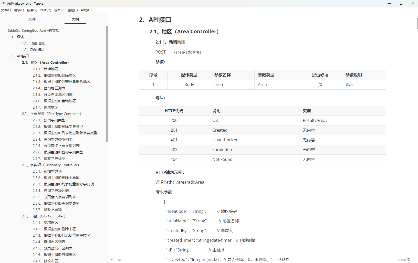Jump to 2.2.5 分页查询字典类型列表
Screen dimensions: 418x263
coord(56,146)
